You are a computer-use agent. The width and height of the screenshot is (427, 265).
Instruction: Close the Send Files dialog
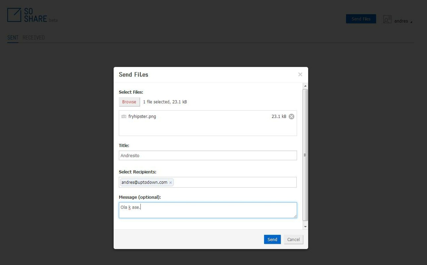click(300, 75)
